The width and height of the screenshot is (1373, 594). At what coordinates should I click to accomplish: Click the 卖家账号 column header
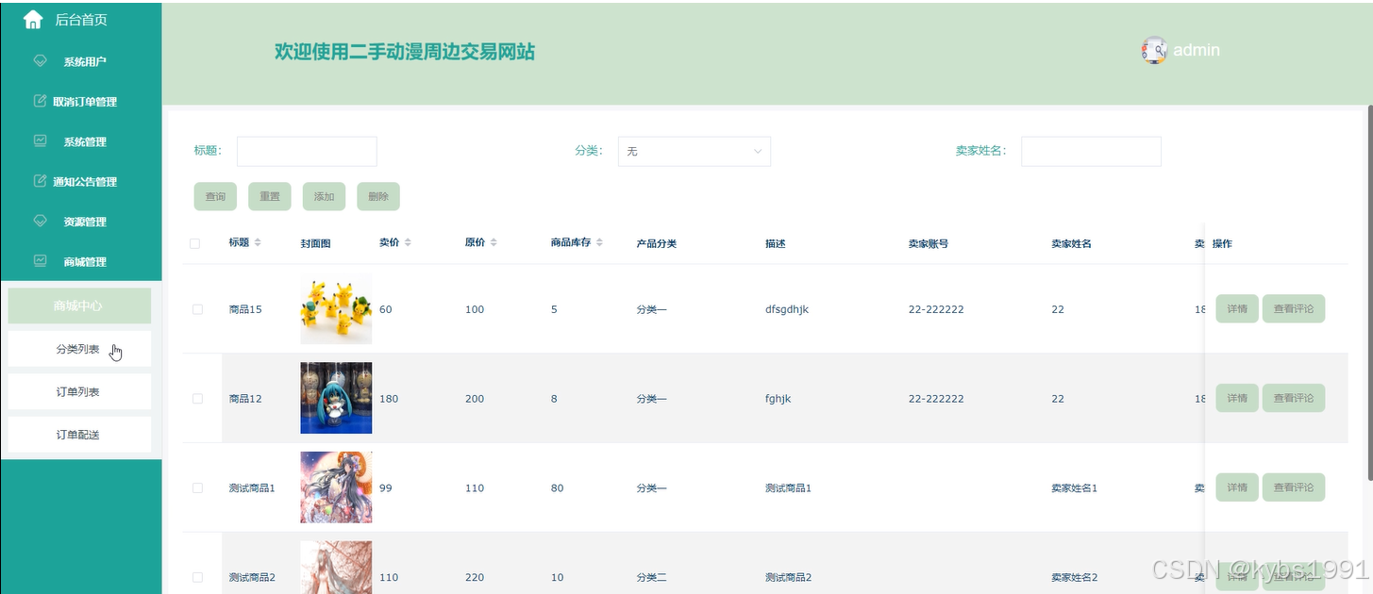929,243
